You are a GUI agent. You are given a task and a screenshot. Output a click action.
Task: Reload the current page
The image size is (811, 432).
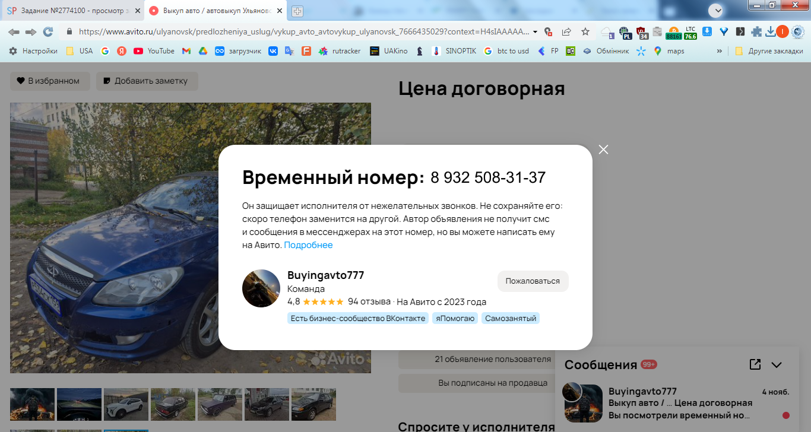[x=48, y=31]
